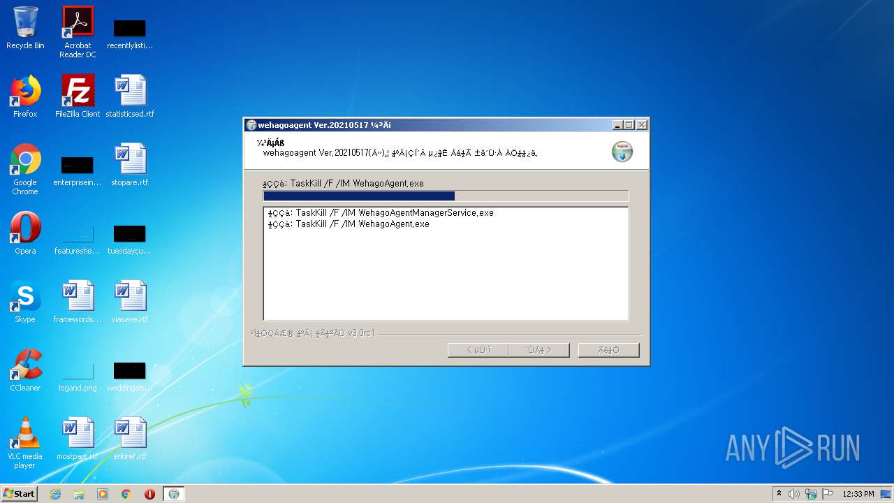Launch Skype from the desktop
This screenshot has width=894, height=503.
[x=25, y=302]
